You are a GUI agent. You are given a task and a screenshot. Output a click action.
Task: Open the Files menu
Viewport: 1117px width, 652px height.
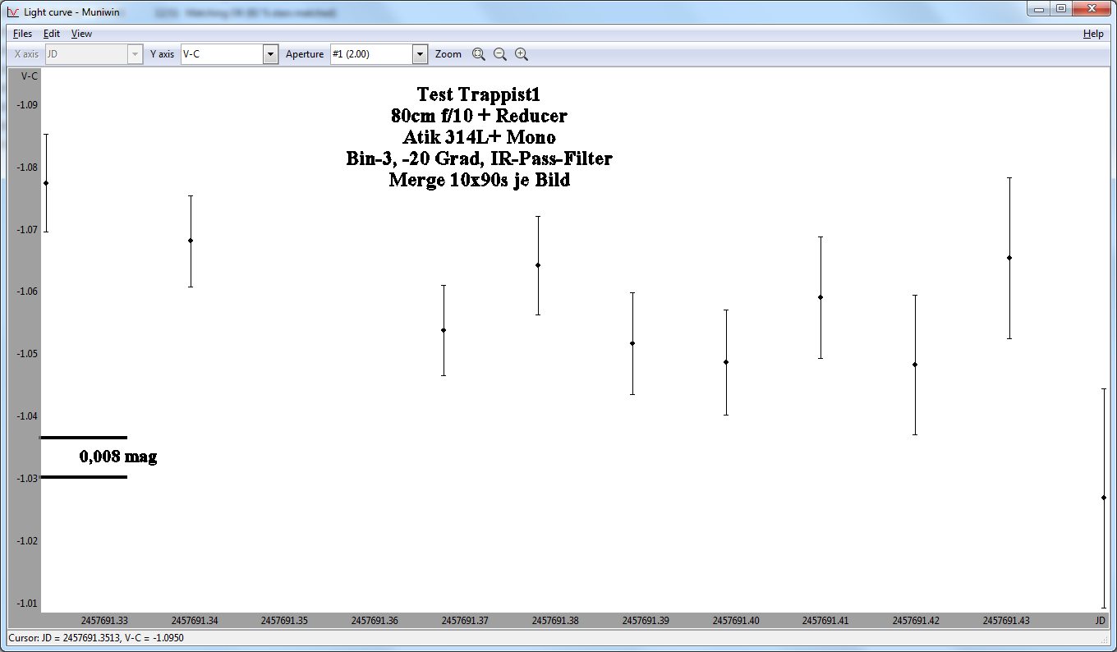click(22, 34)
